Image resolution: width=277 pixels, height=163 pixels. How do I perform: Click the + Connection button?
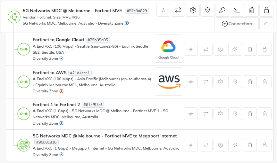[x=237, y=24]
